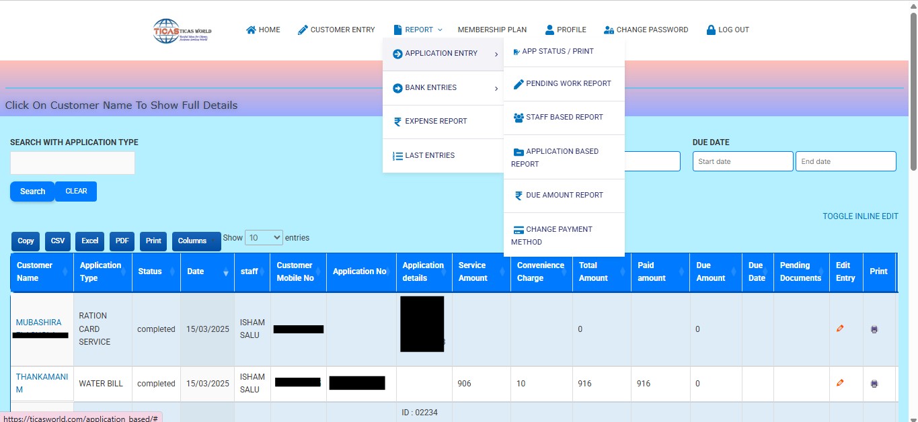Open Due Amount Report from submenu
The image size is (918, 422).
(564, 196)
